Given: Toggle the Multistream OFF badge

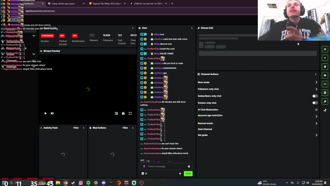Looking at the screenshot, I should (75, 36).
